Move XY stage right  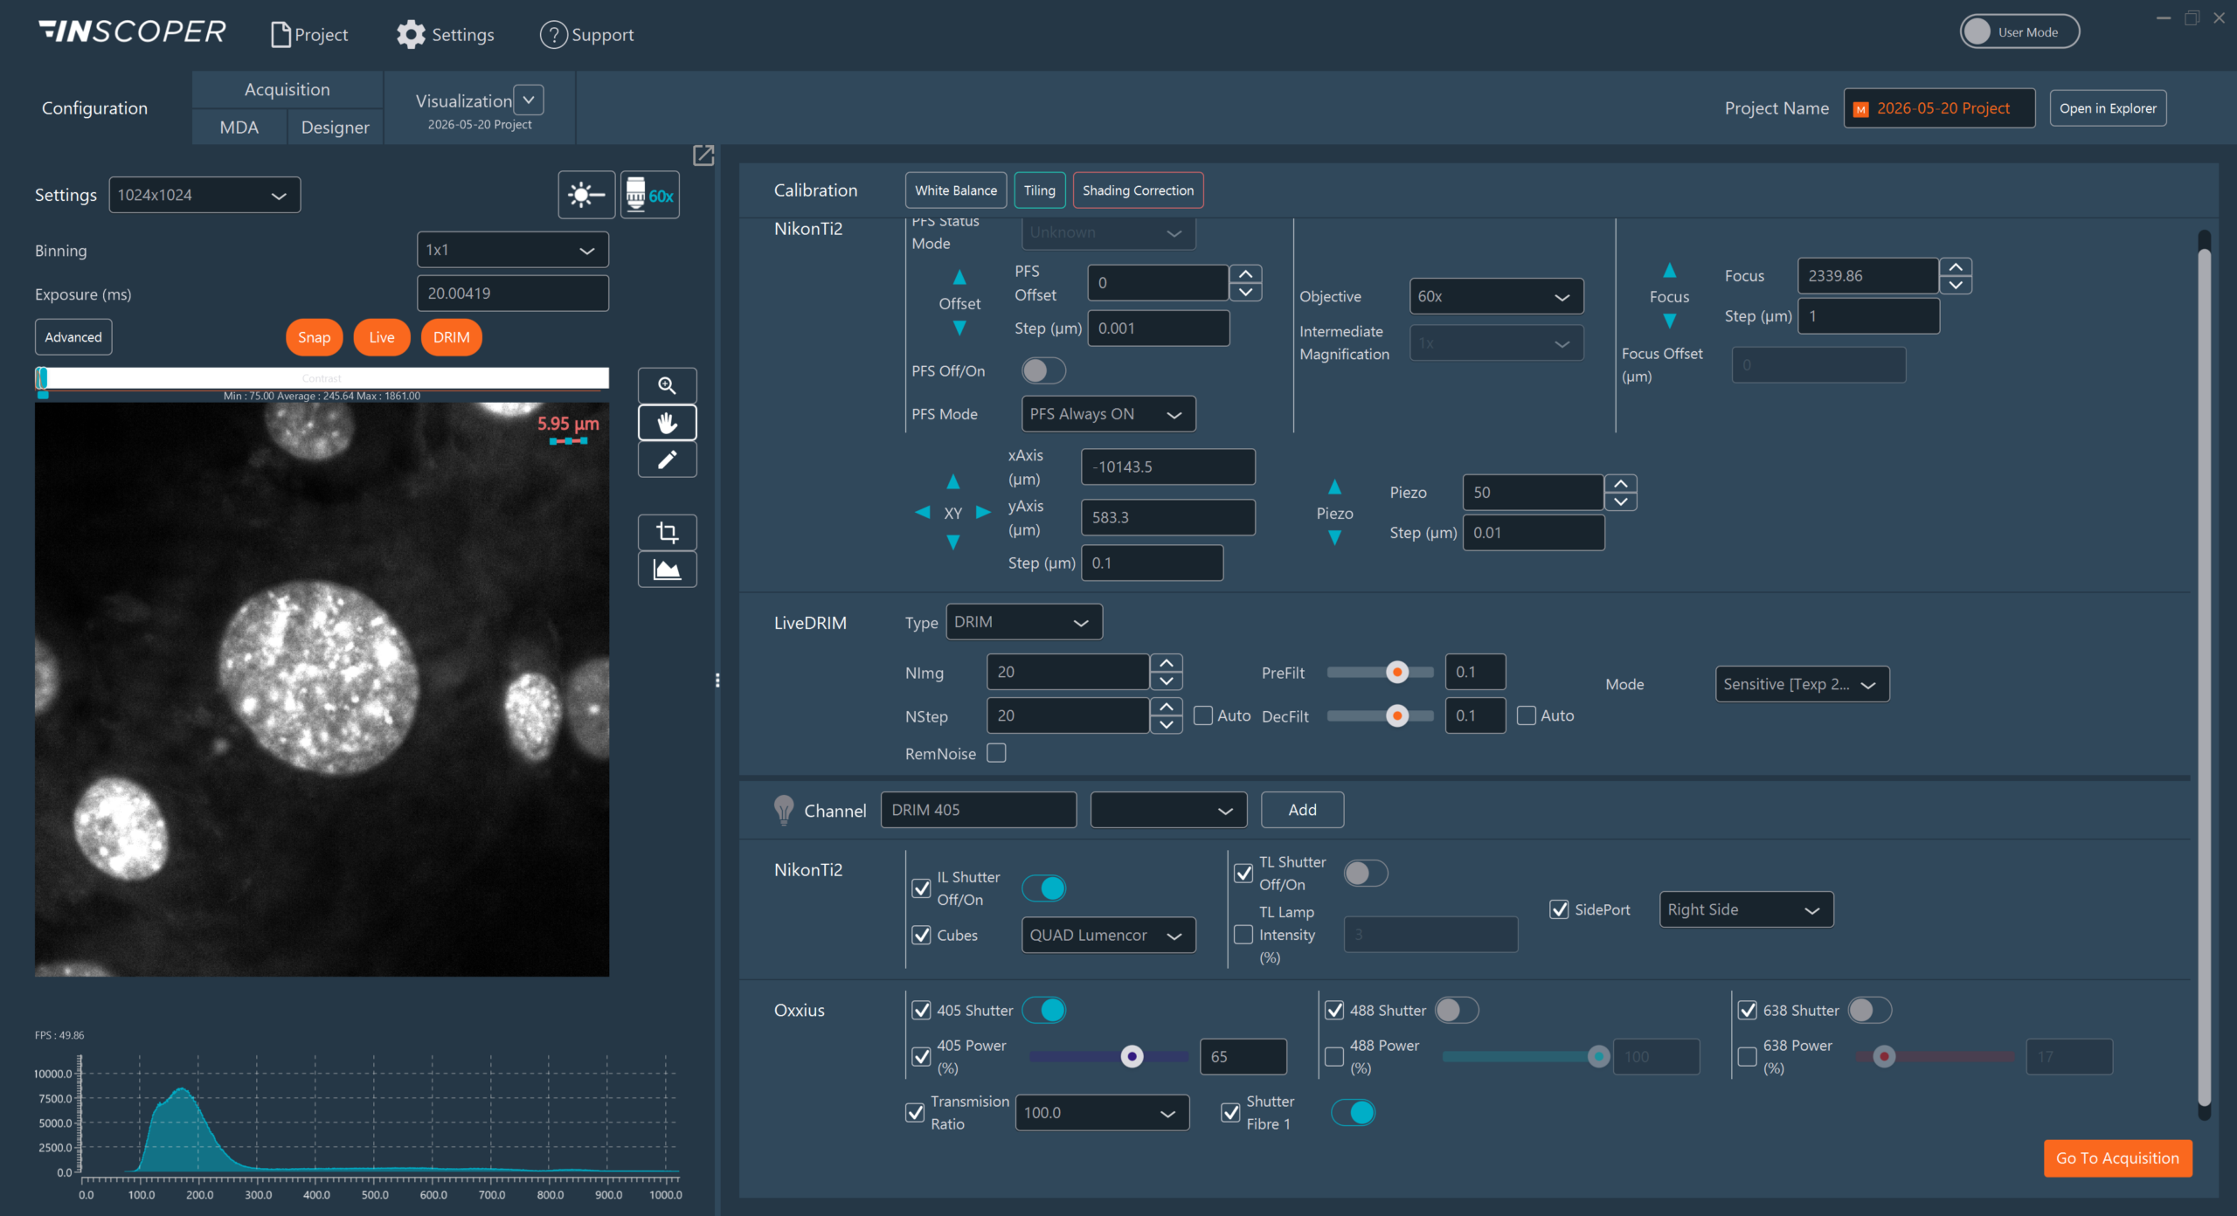pos(983,513)
